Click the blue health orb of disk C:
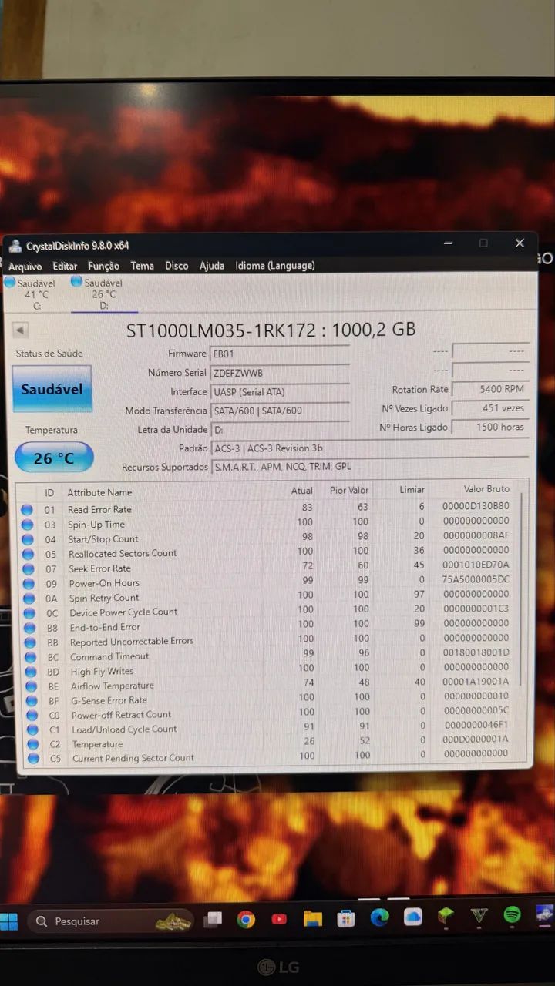This screenshot has height=986, width=555. coord(10,282)
